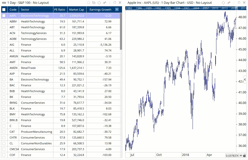Click the 2018 label on the chart time axis
The image size is (248, 160).
pos(185,155)
